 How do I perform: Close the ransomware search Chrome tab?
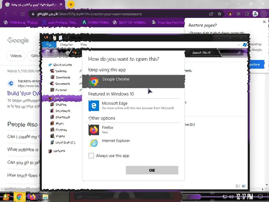pyautogui.click(x=61, y=5)
